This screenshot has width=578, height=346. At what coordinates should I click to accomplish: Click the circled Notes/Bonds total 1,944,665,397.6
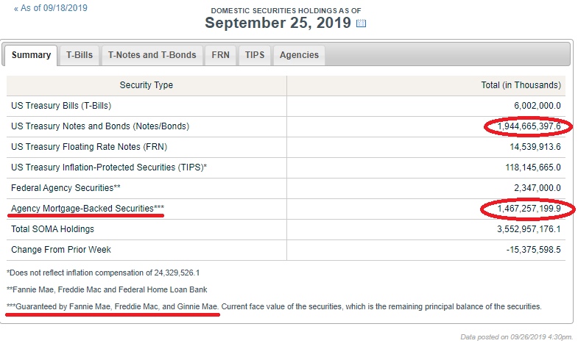tap(529, 126)
